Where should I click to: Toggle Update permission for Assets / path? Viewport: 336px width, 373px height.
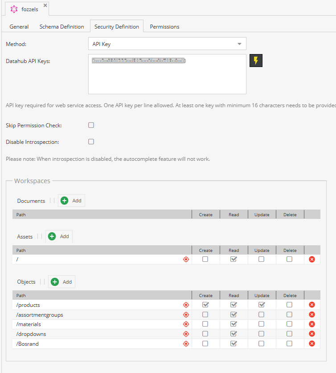pos(261,259)
